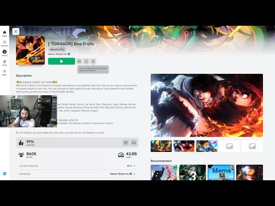Toggle notifications with the bell icon
275x206 pixels.
(x=93, y=61)
